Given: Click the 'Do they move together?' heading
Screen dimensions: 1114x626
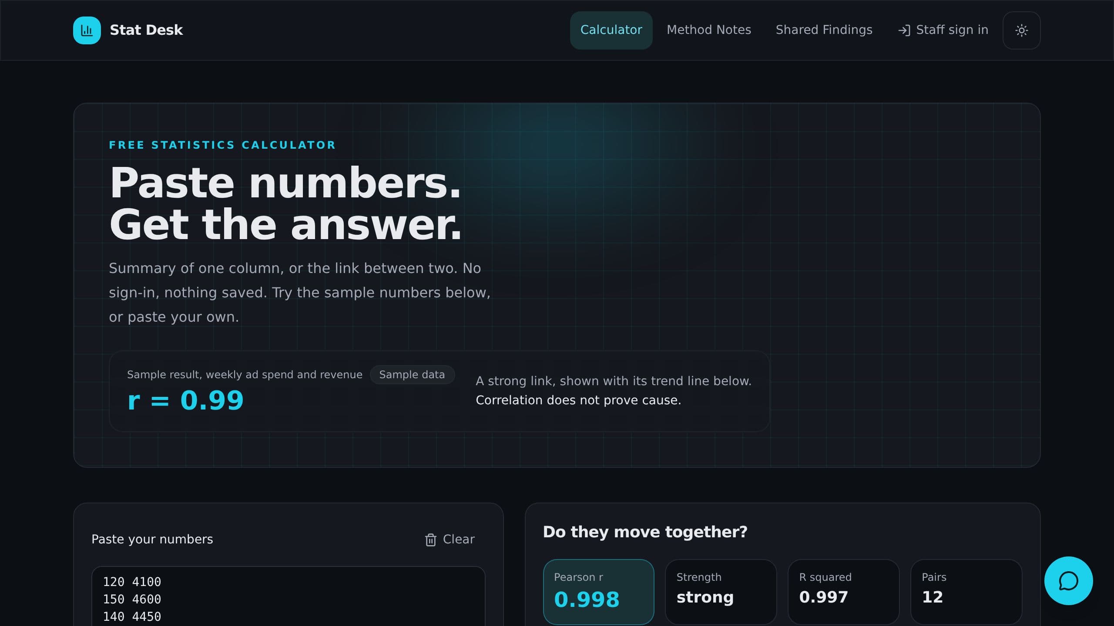Looking at the screenshot, I should (x=645, y=532).
